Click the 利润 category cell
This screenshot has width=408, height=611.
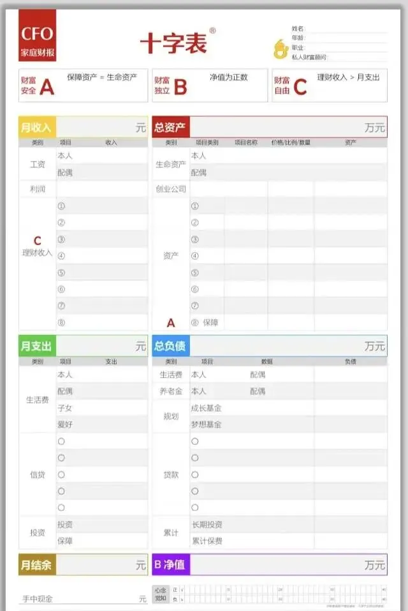(x=38, y=189)
